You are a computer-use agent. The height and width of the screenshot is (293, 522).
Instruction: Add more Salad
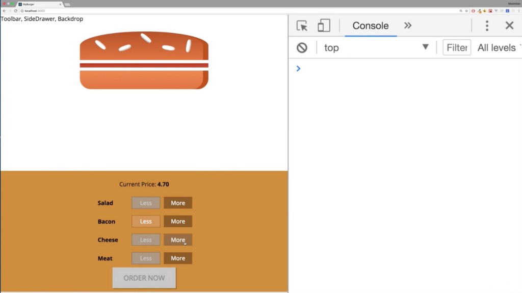tap(178, 203)
